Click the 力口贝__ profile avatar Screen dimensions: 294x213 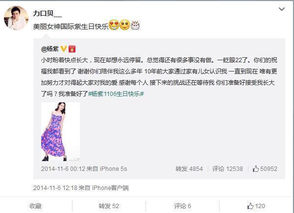tap(16, 18)
